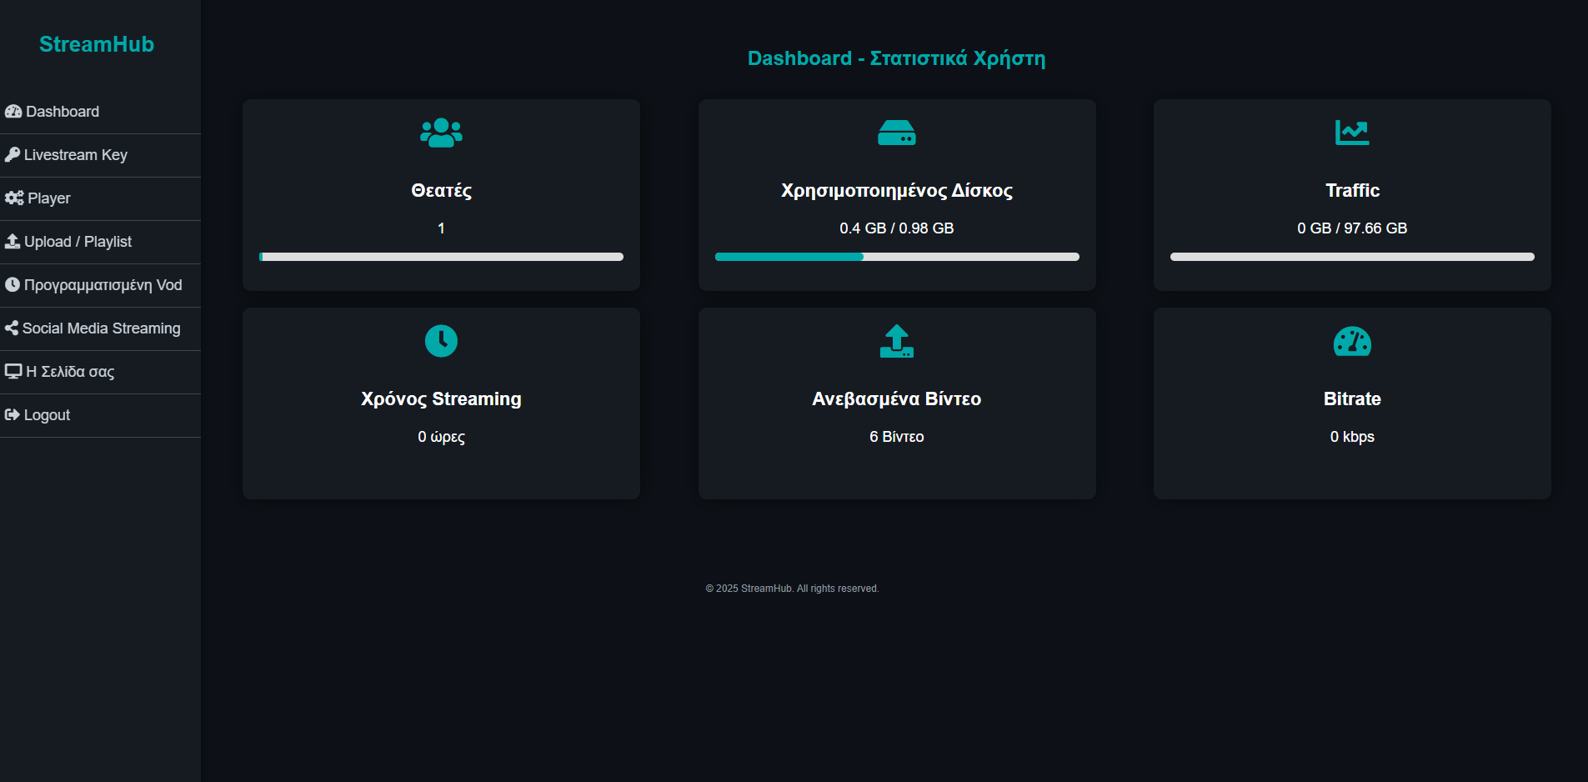Click the Θεατές viewers progress bar
The width and height of the screenshot is (1588, 782).
(441, 257)
